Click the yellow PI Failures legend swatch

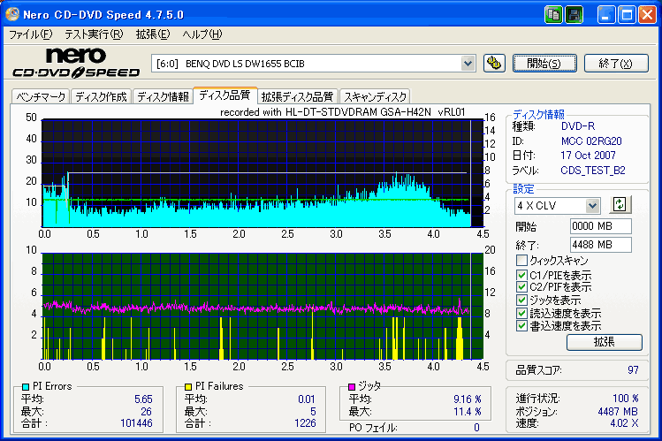click(188, 386)
